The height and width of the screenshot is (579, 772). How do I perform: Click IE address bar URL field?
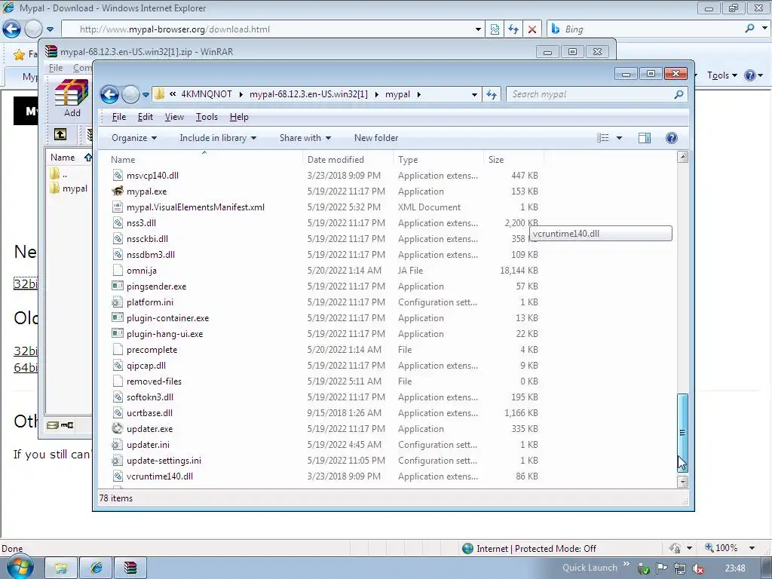[x=273, y=29]
